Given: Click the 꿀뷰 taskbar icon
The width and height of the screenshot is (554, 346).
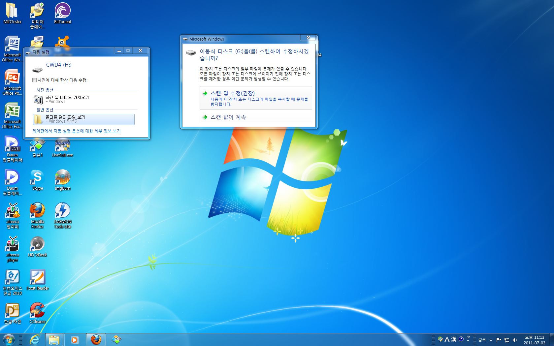Looking at the screenshot, I should 116,339.
